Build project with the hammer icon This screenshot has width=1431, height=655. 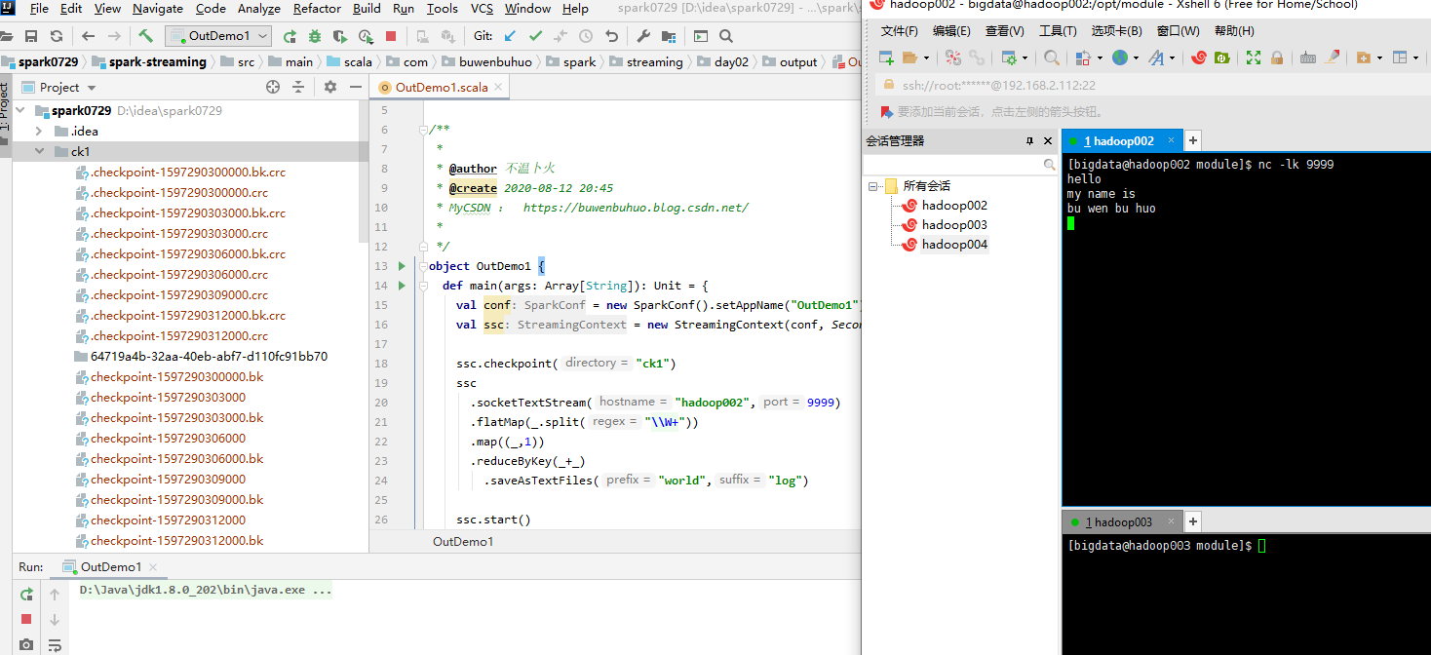[145, 36]
